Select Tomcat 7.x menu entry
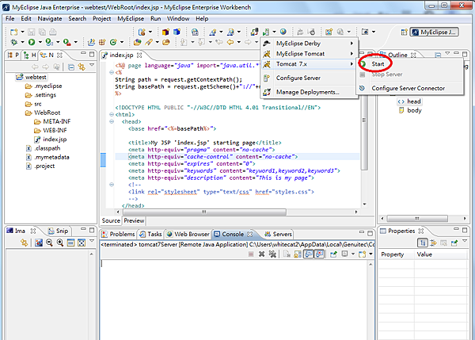 click(x=310, y=64)
